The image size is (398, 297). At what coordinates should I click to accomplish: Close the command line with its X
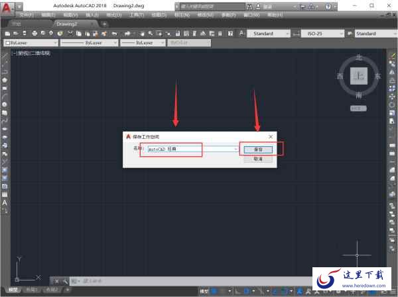click(x=56, y=281)
